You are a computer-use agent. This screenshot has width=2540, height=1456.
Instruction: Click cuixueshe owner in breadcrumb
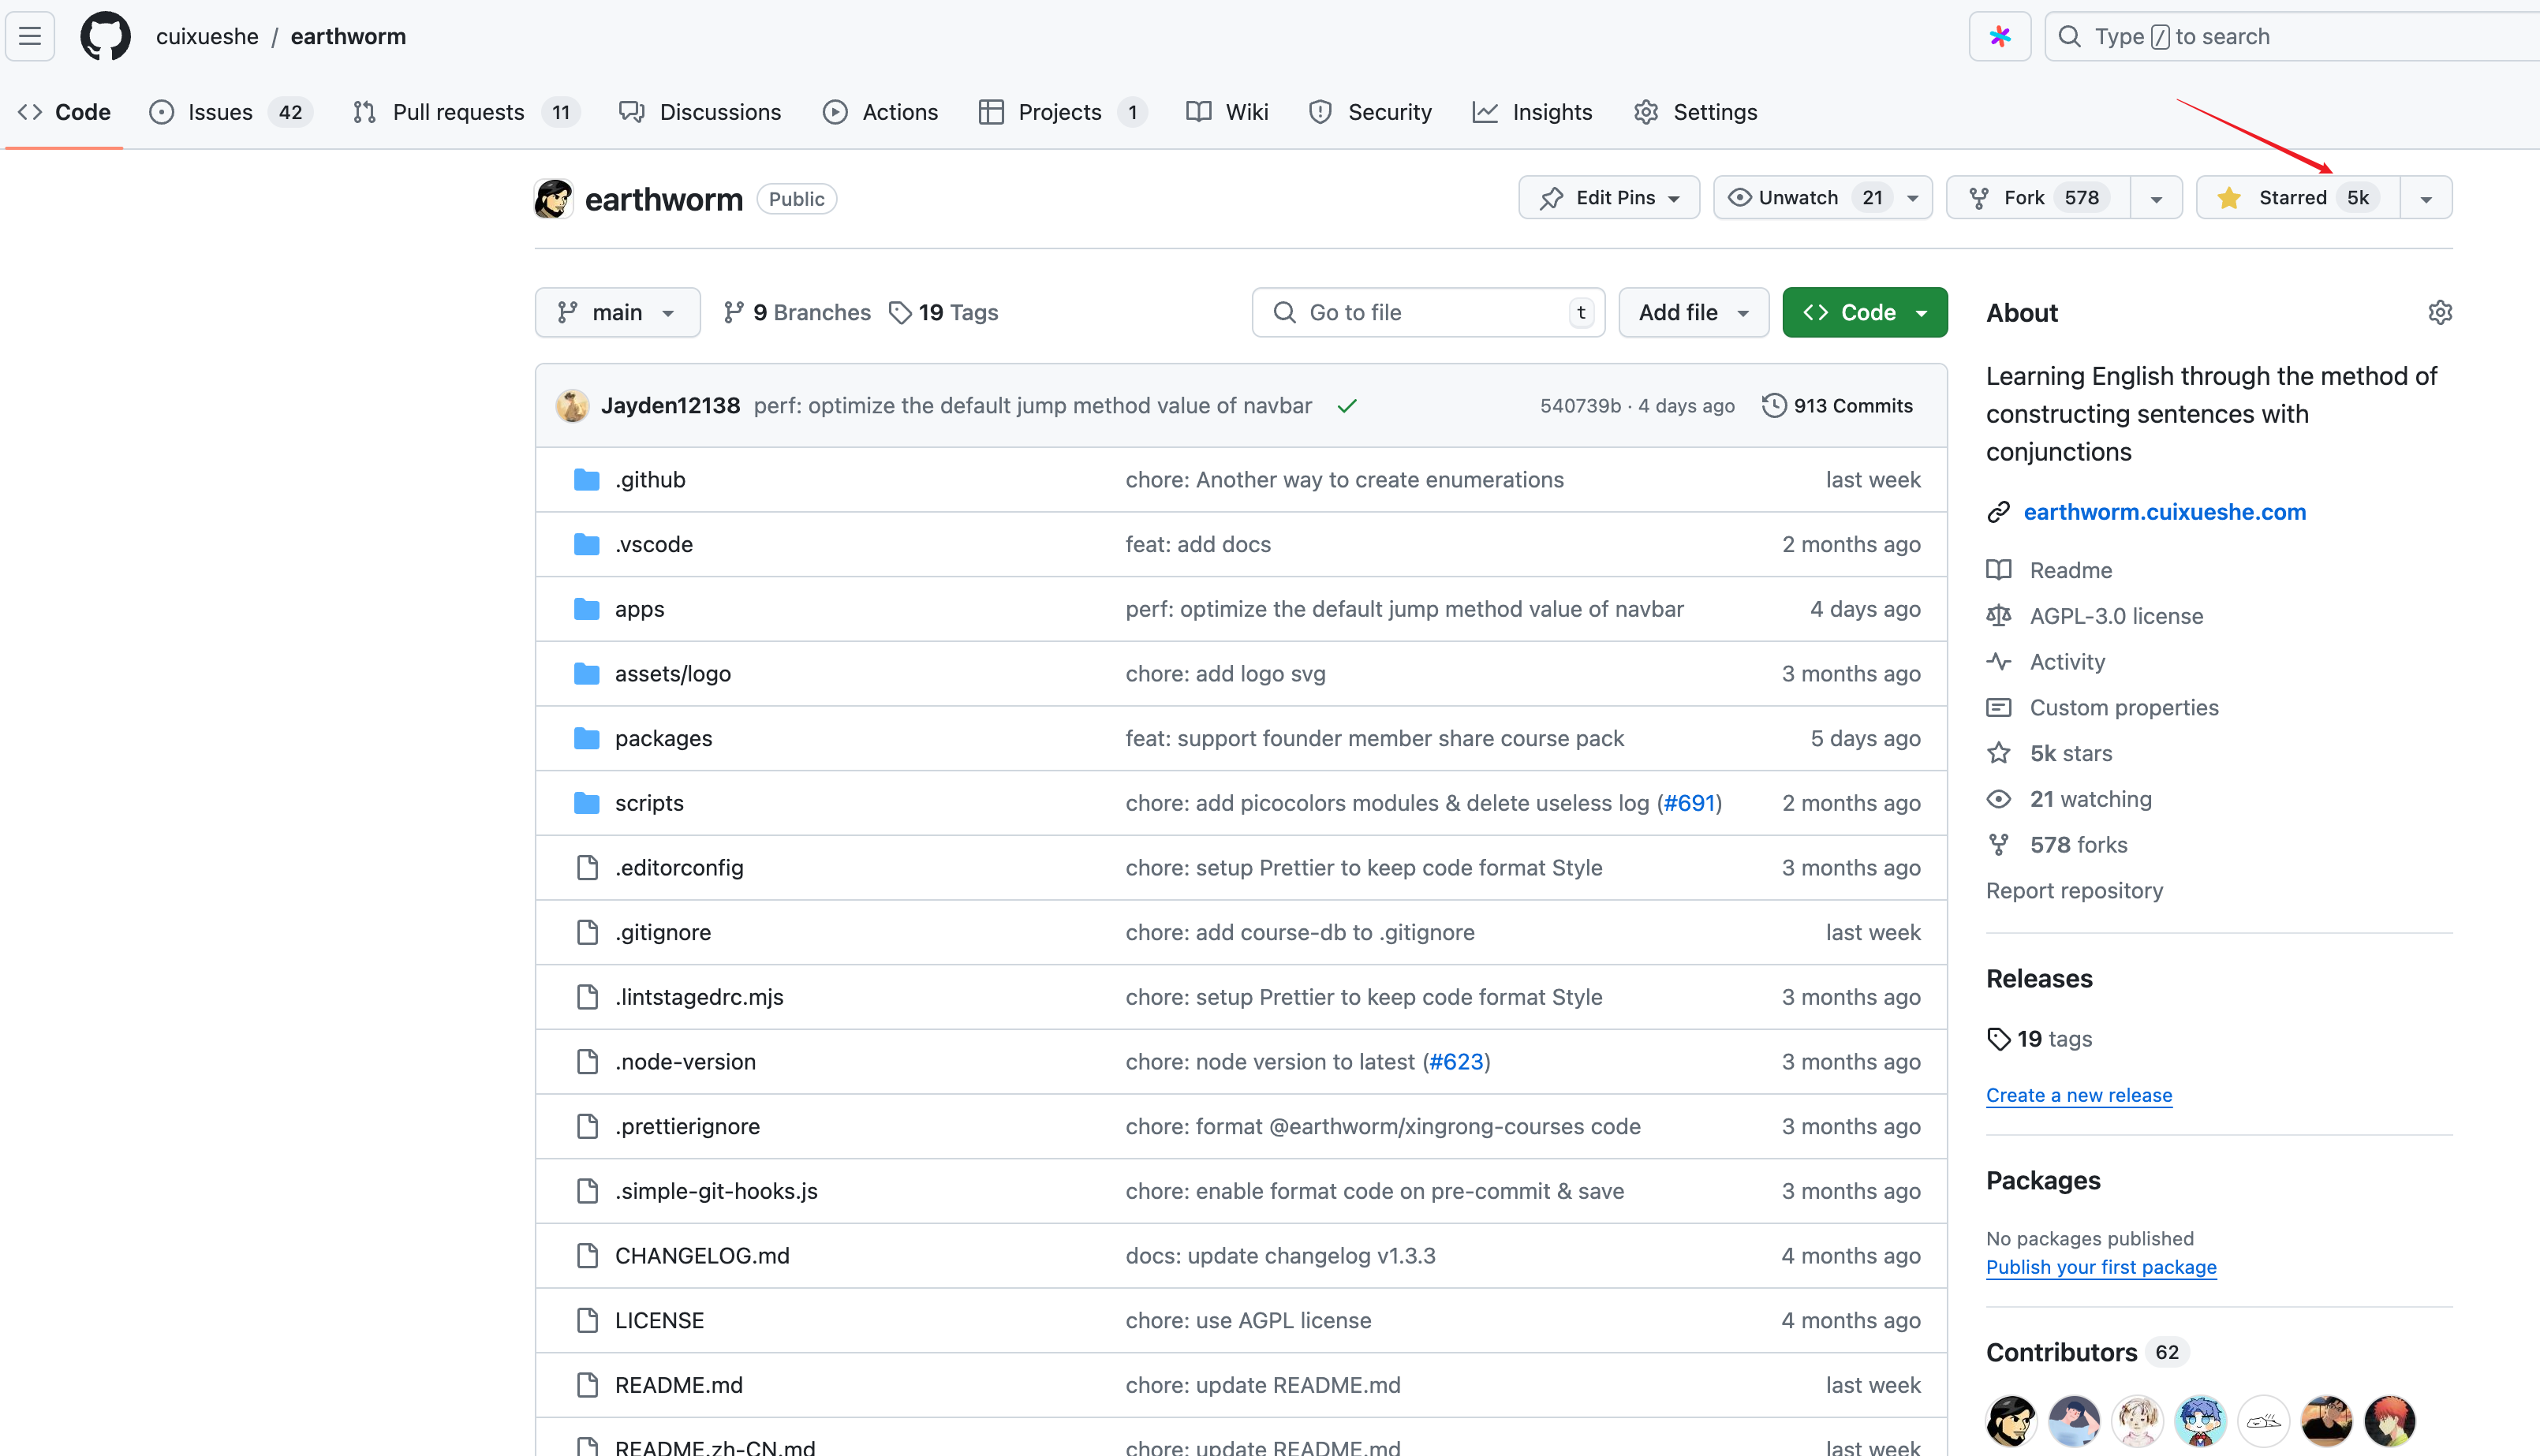(x=207, y=37)
